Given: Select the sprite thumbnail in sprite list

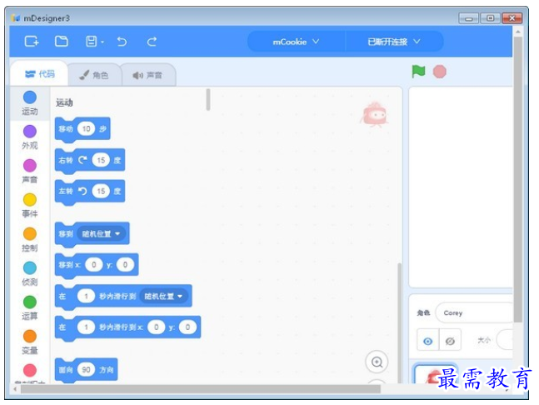Looking at the screenshot, I should (435, 373).
